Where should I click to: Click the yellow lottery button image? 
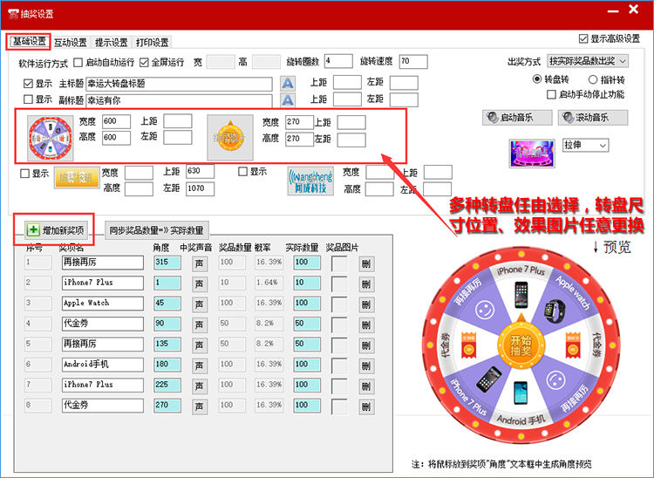pos(78,179)
